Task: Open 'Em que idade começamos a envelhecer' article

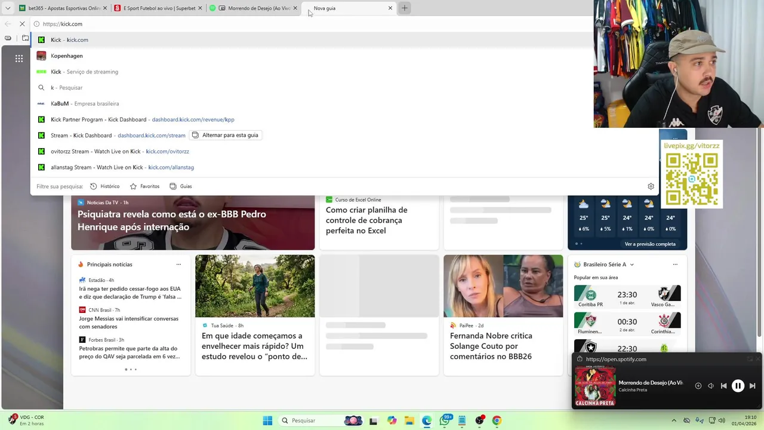Action: click(254, 346)
